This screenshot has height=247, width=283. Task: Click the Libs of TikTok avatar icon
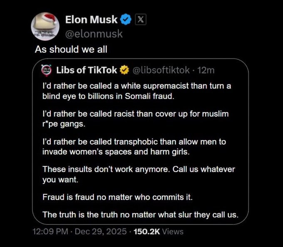tap(47, 70)
